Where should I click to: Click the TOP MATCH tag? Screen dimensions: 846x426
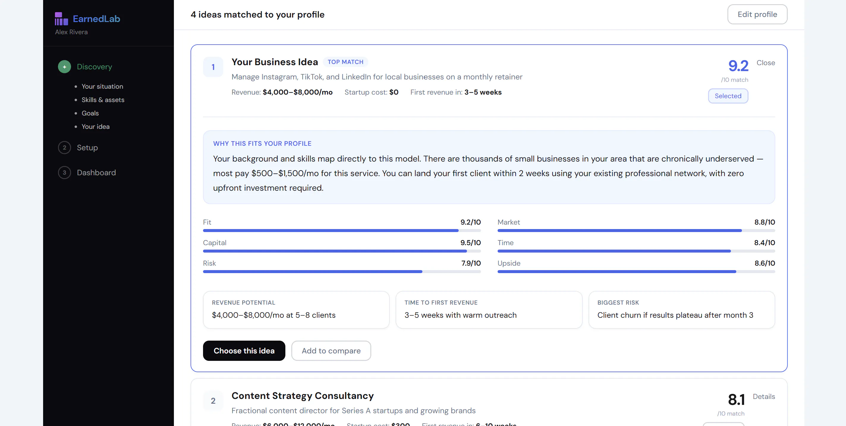tap(345, 62)
